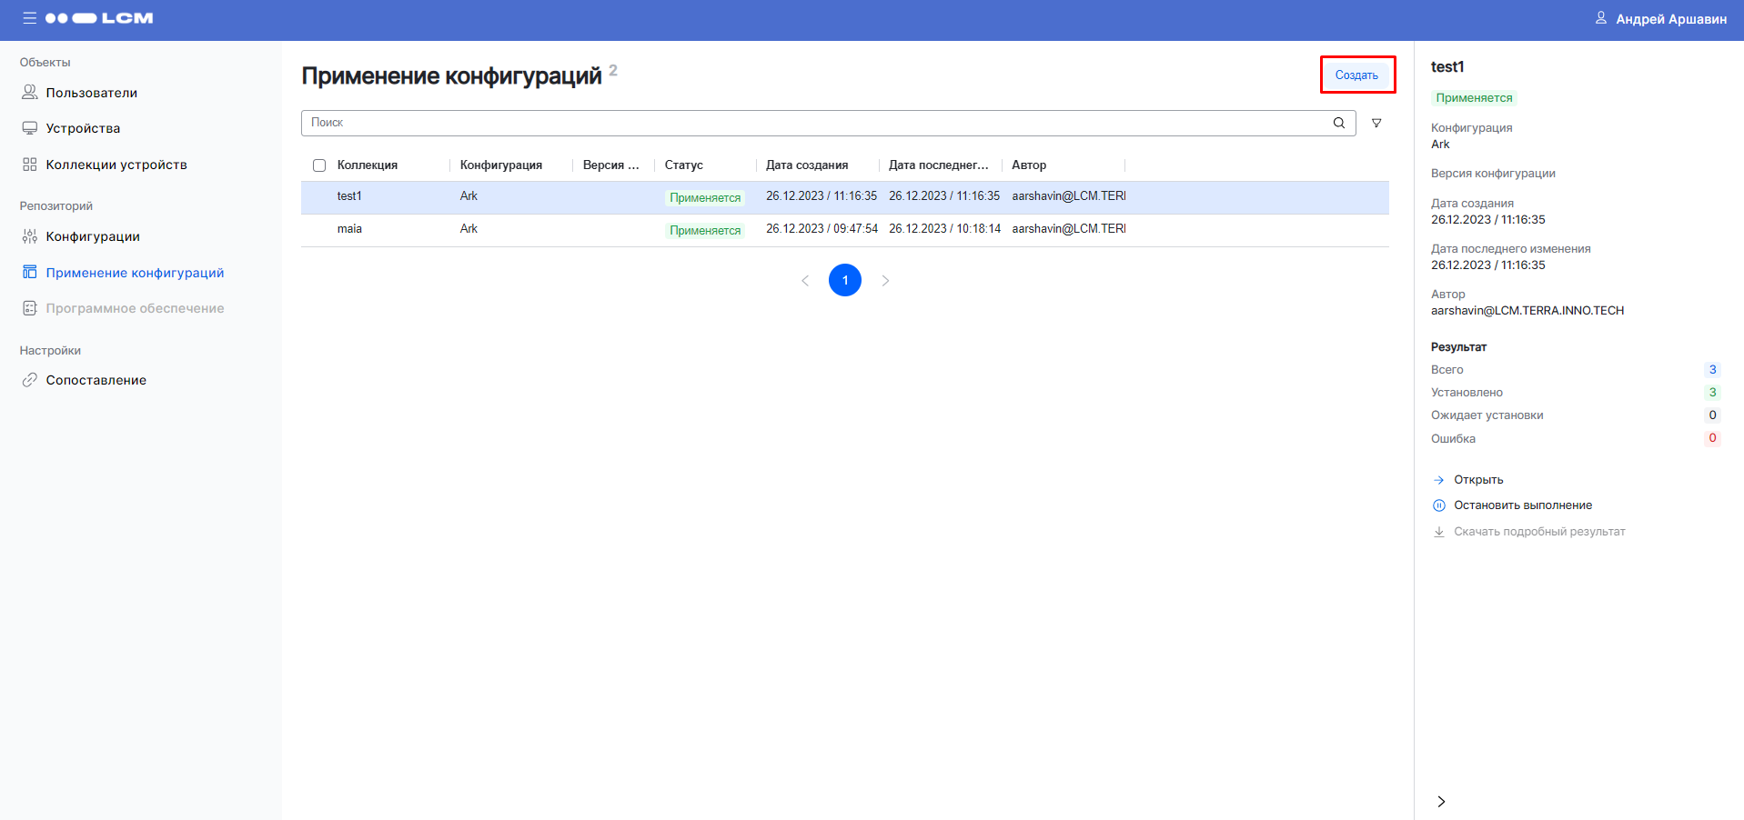Open the hamburger menu in the header
The image size is (1744, 820).
(x=29, y=18)
